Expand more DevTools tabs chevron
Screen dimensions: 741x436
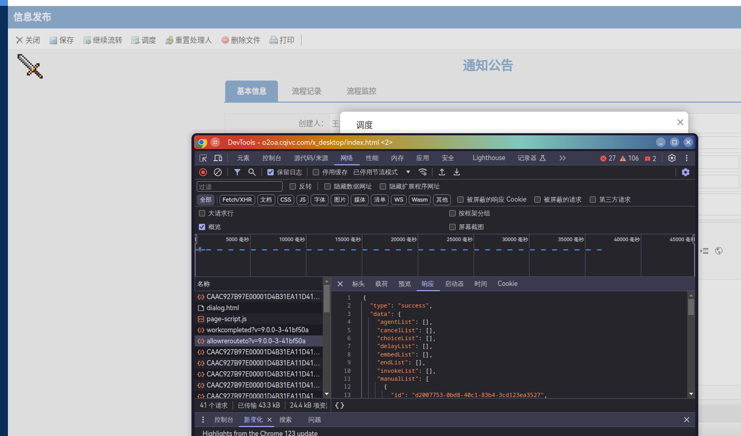pos(563,158)
